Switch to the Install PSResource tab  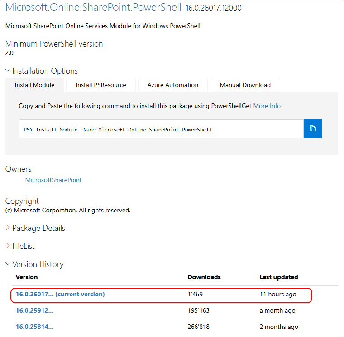coord(101,85)
